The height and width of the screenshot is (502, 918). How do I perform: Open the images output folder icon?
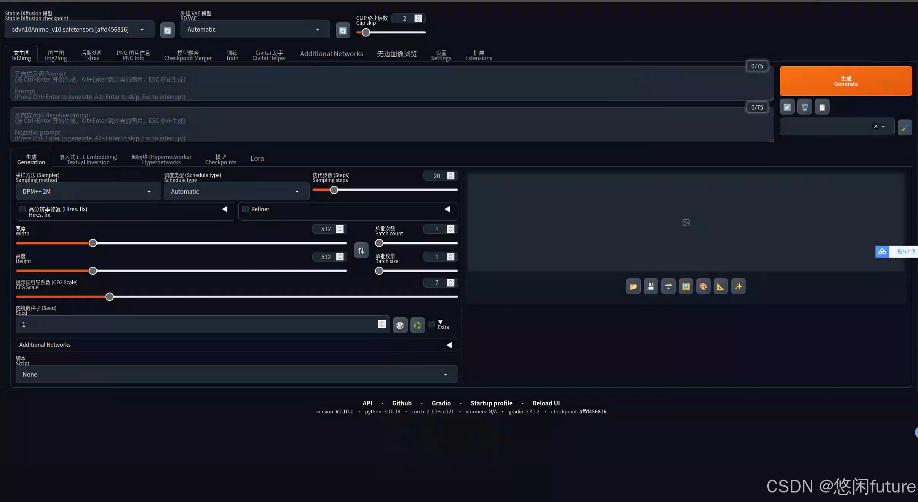633,286
